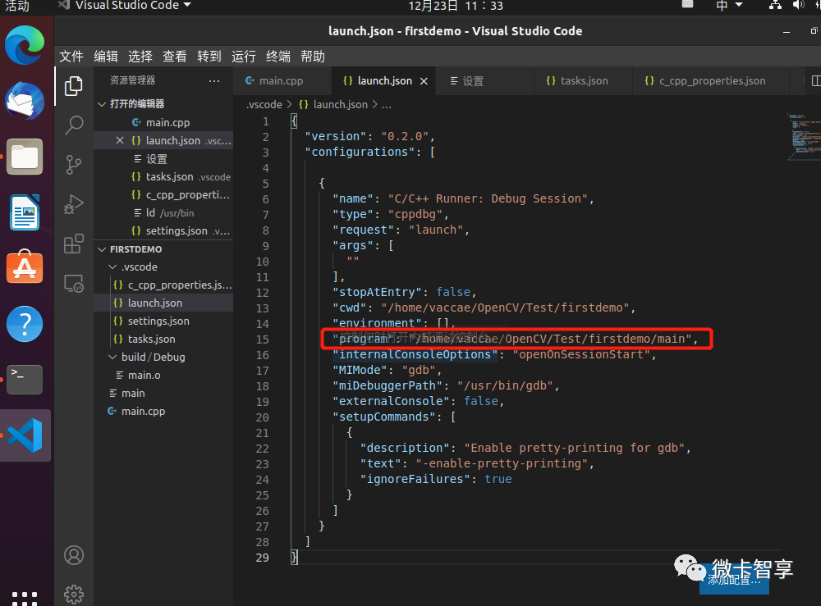Screen dimensions: 821x606
Task: Open the 文件 menu
Action: (x=71, y=57)
